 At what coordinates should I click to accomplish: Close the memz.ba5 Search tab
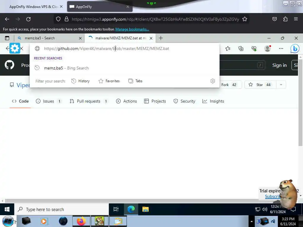click(80, 38)
